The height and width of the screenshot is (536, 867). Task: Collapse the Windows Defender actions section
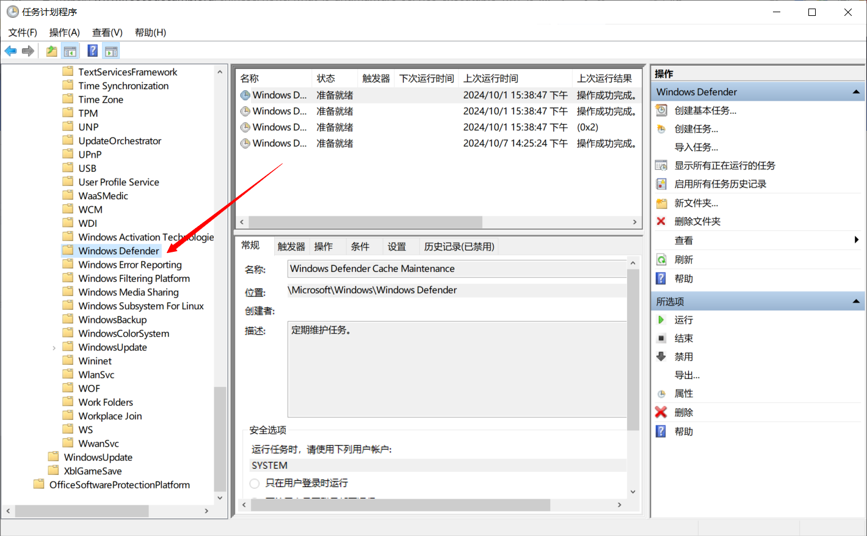point(857,92)
